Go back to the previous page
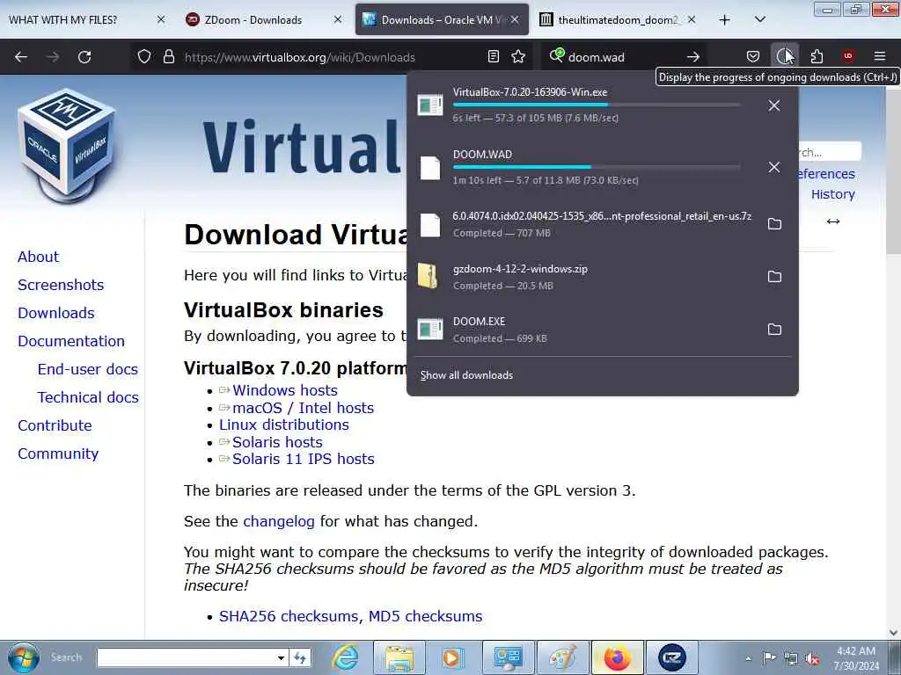Screen dimensions: 901x675 coord(21,57)
